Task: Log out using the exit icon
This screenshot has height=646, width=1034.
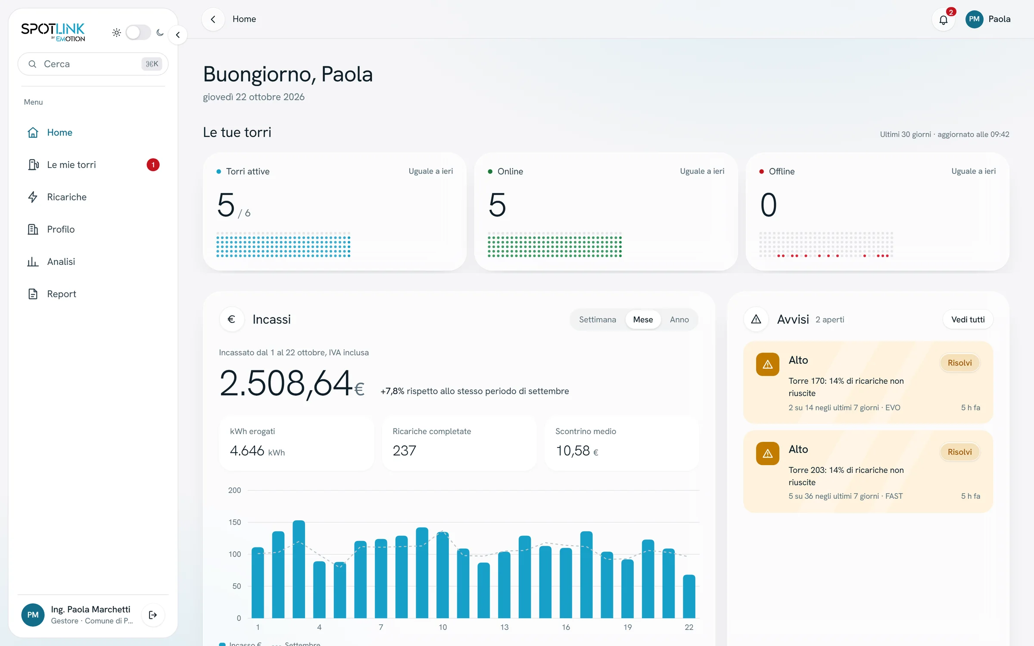Action: [153, 615]
